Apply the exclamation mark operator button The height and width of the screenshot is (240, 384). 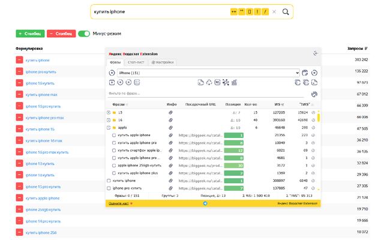(x=257, y=12)
